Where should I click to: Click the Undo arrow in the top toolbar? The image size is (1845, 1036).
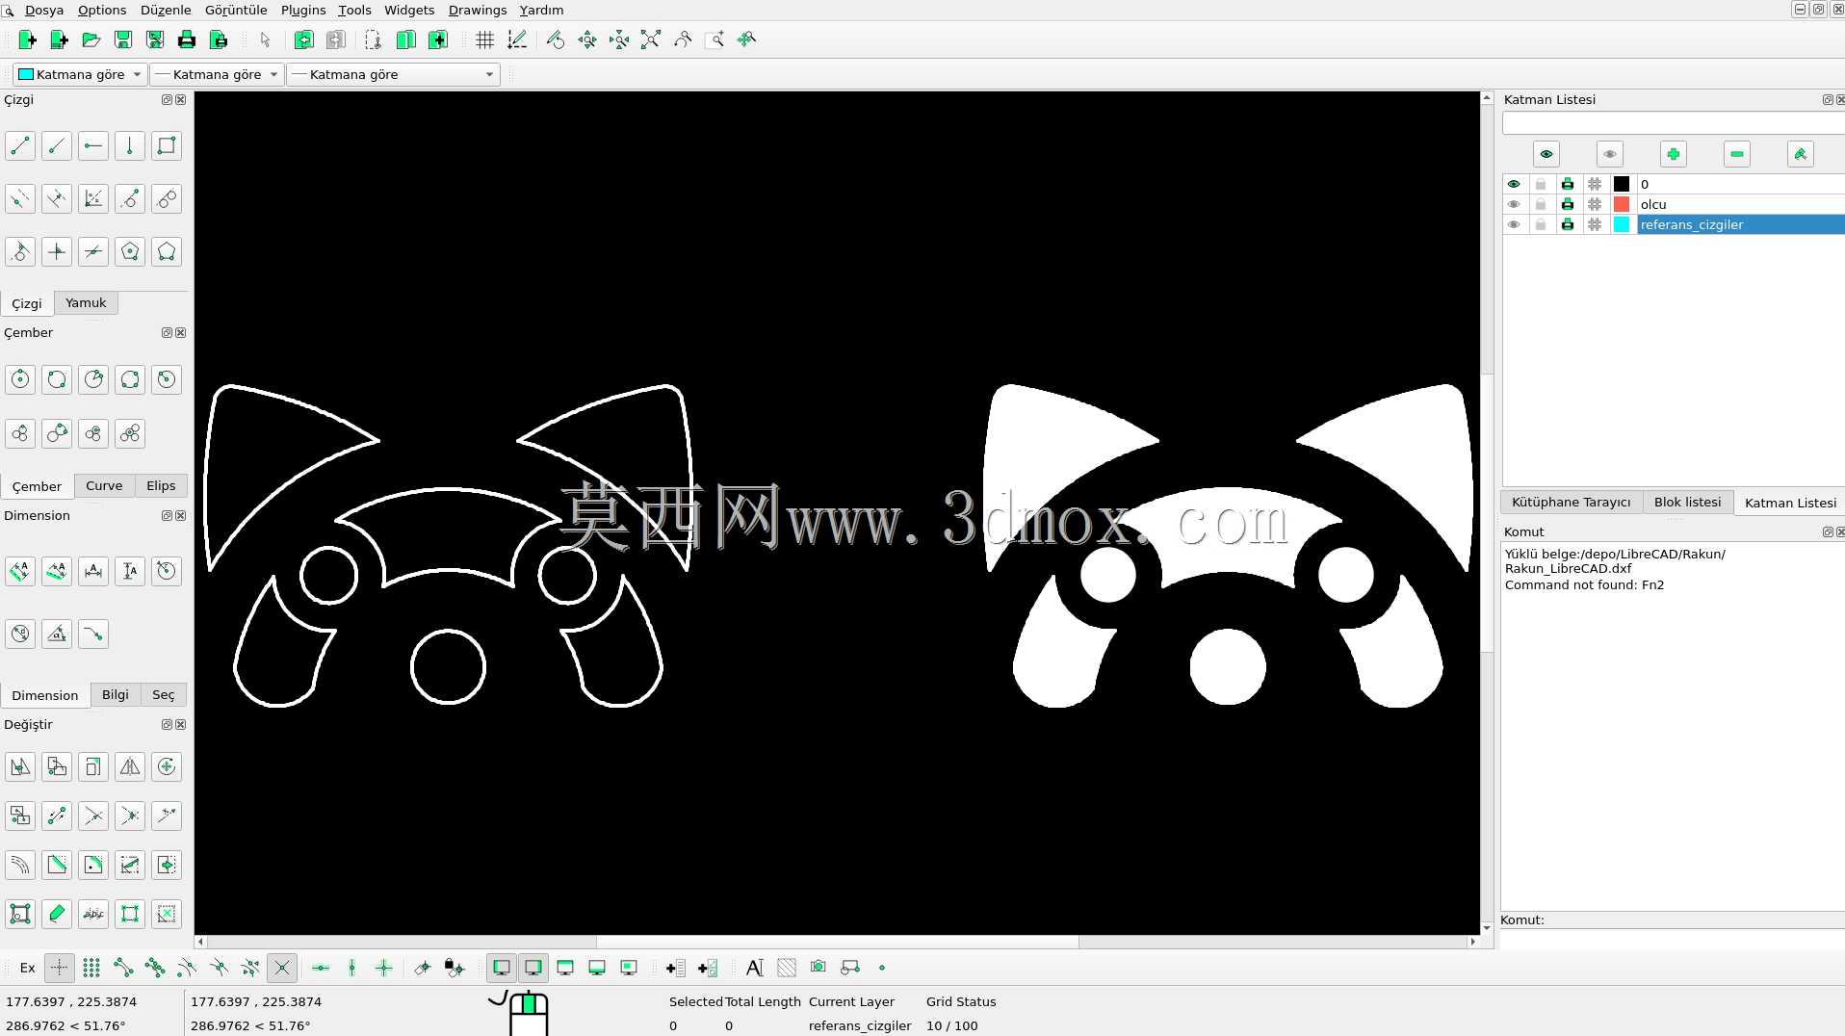[x=303, y=39]
